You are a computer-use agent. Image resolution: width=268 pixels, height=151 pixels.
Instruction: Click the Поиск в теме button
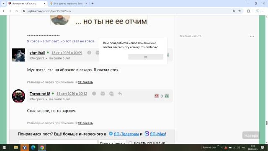pyautogui.click(x=113, y=142)
